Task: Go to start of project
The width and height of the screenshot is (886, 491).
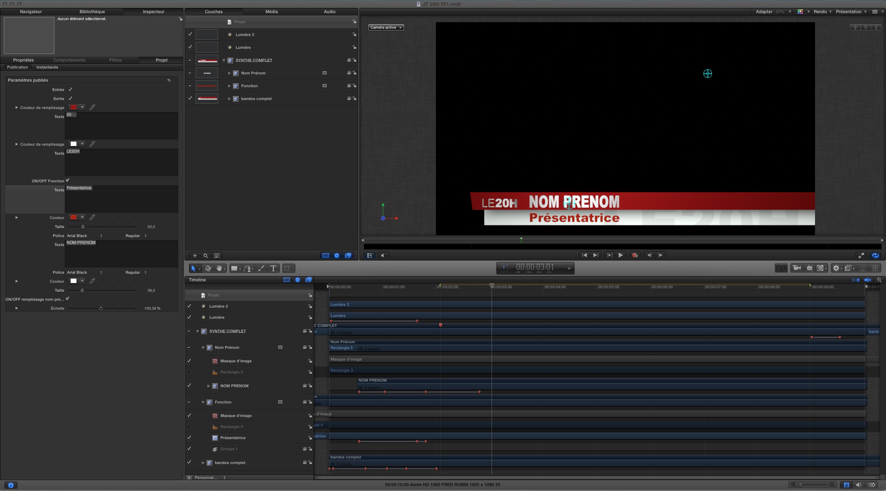Action: 584,255
